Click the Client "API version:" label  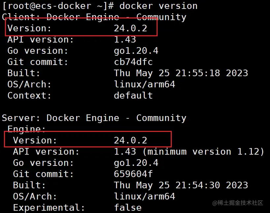coord(41,40)
